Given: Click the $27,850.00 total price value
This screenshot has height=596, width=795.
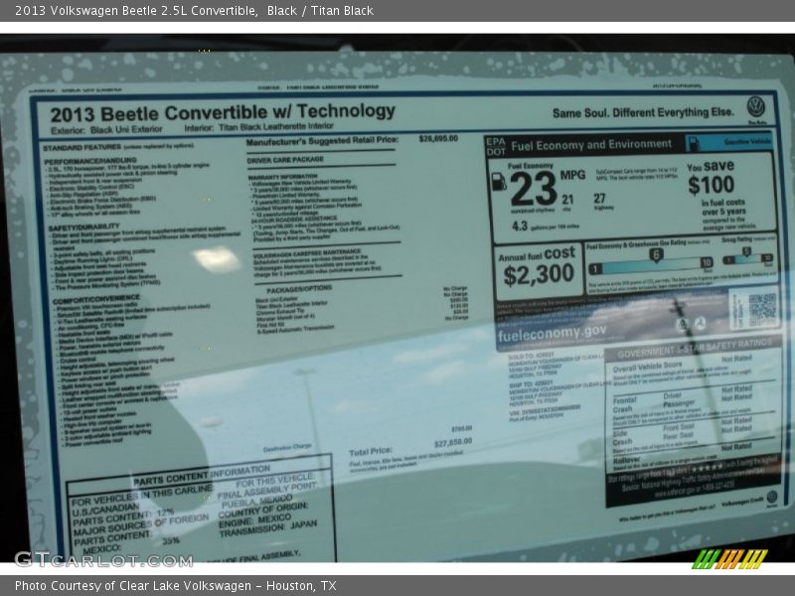Looking at the screenshot, I should coord(453,443).
